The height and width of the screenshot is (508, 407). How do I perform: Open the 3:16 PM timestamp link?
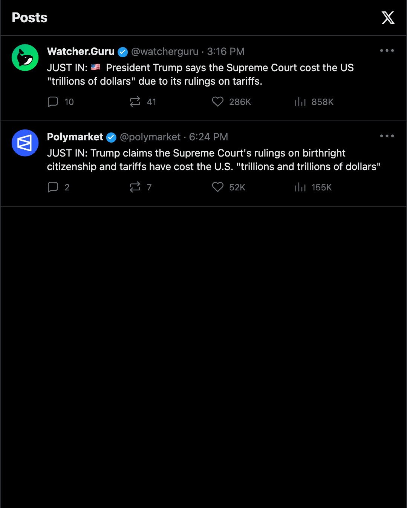click(226, 52)
